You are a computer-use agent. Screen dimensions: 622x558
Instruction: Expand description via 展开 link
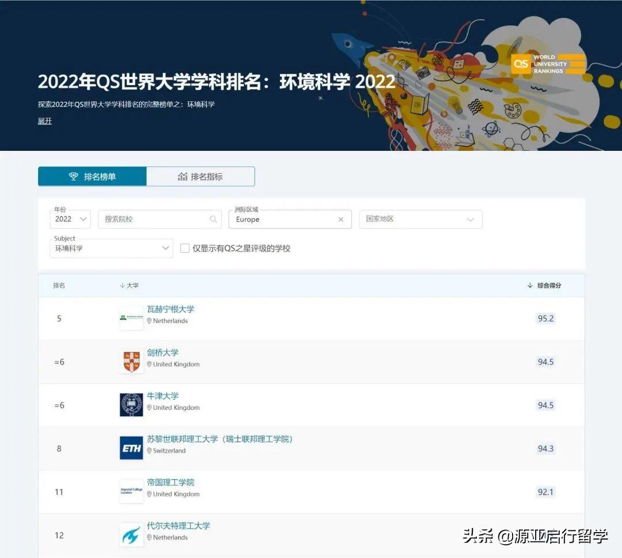45,121
